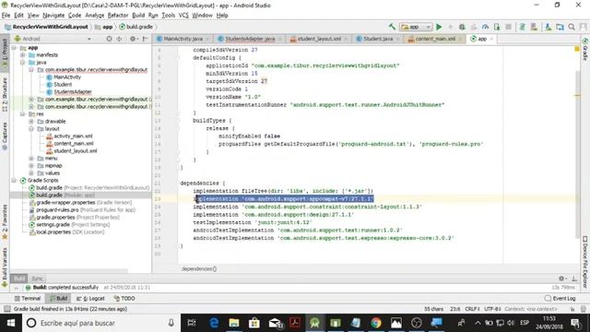The width and height of the screenshot is (590, 332).
Task: Click the Search Everywhere magnifier icon
Action: pos(572,27)
